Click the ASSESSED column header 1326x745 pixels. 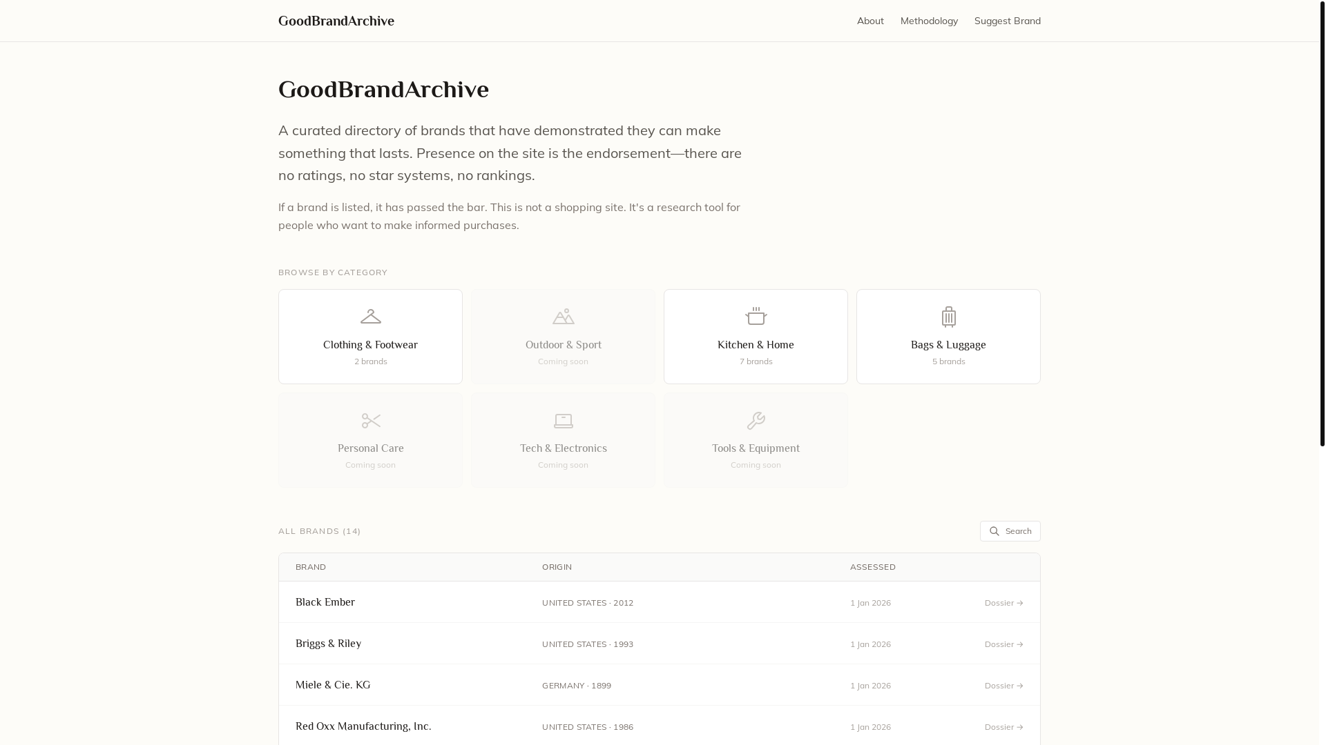pos(873,567)
